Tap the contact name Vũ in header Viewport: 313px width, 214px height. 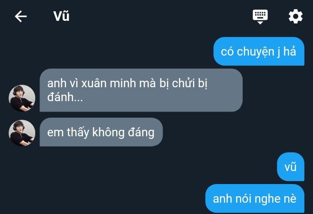(x=61, y=16)
